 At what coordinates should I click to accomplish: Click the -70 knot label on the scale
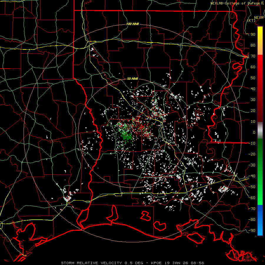coord(252,209)
